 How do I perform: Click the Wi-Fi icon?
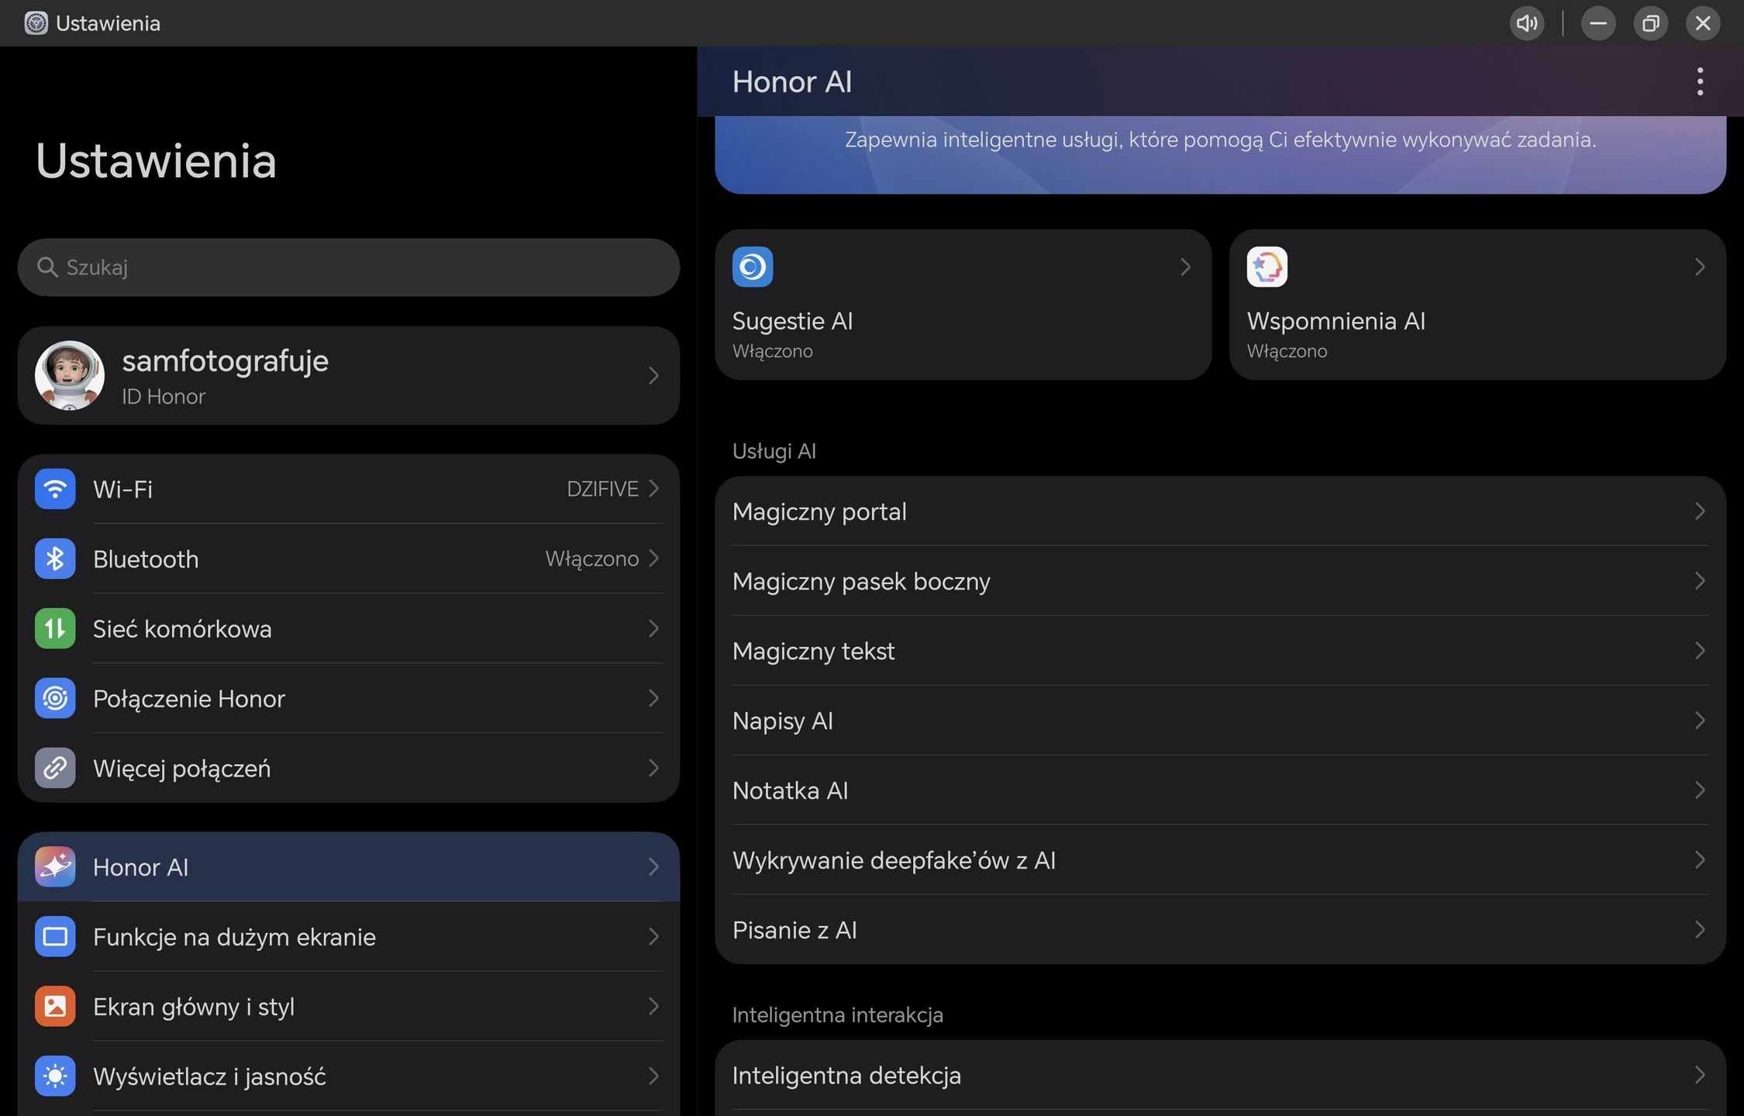tap(55, 489)
